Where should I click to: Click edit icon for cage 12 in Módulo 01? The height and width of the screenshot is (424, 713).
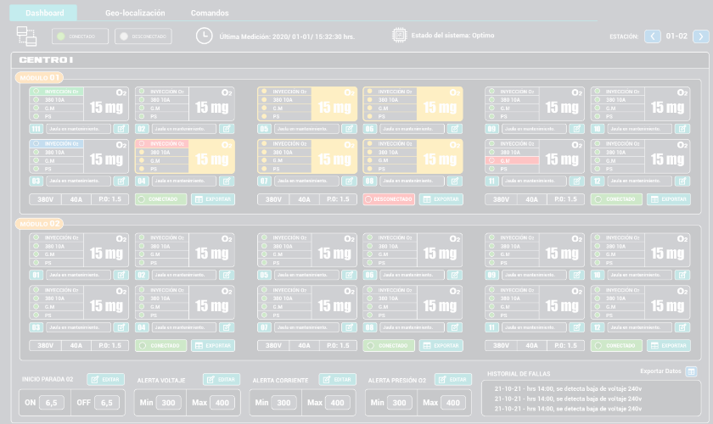681,181
